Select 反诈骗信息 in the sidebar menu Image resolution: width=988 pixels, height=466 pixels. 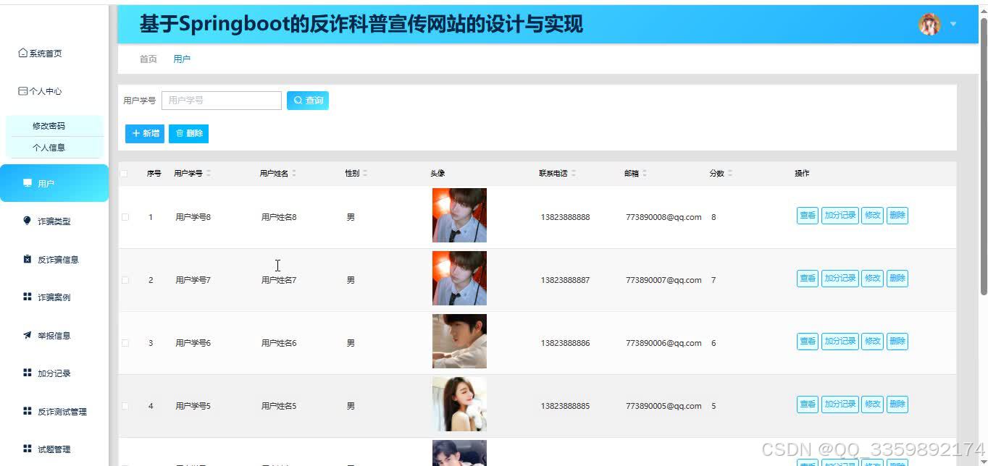(x=54, y=259)
